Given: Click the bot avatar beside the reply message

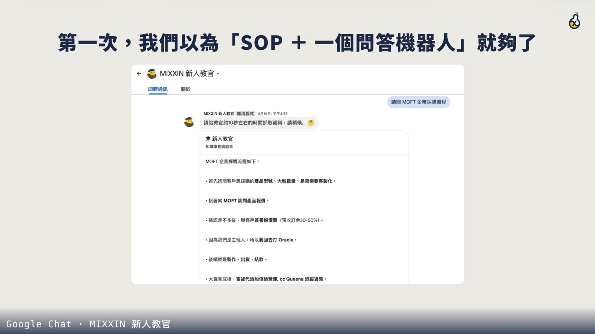Looking at the screenshot, I should click(x=189, y=122).
